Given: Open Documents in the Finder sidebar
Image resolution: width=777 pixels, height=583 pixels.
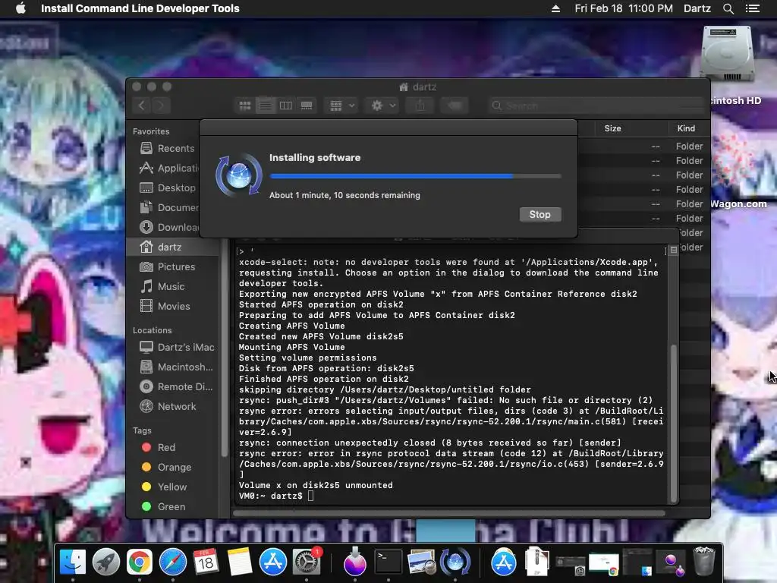Looking at the screenshot, I should point(168,208).
